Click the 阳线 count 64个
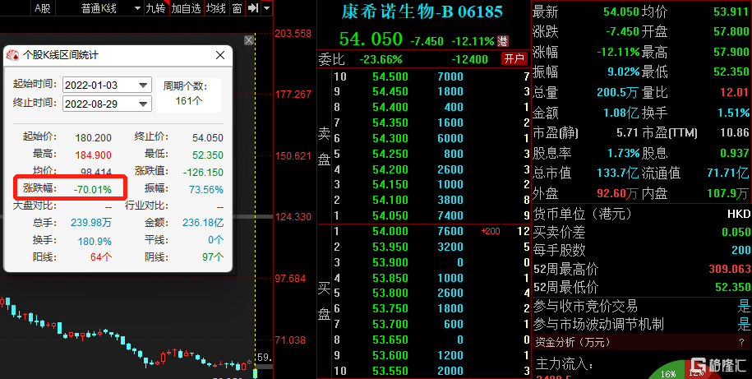 pyautogui.click(x=101, y=257)
